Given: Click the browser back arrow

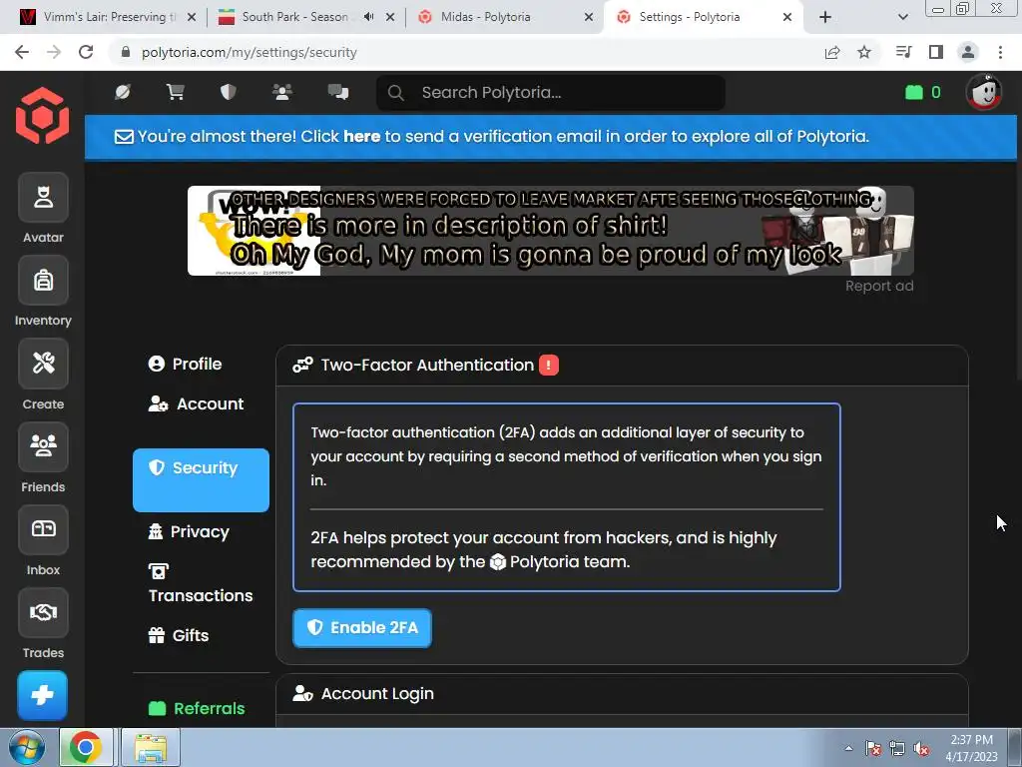Looking at the screenshot, I should click(22, 52).
